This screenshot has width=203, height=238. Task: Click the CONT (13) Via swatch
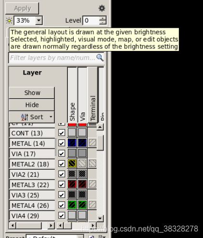pyautogui.click(x=82, y=133)
